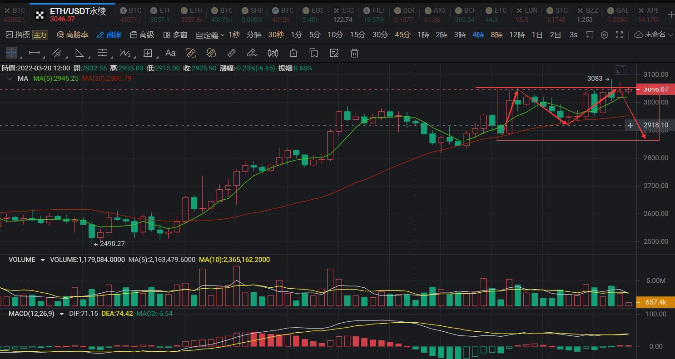
Task: Click the edit note icon in drawing toolbar
Action: click(334, 53)
